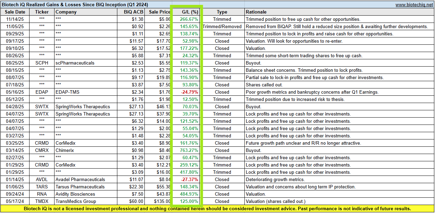Select the -27.37% loss cell

point(187,179)
